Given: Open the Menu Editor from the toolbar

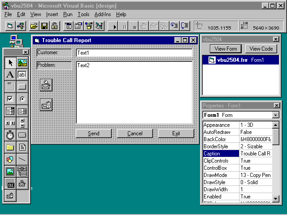Looking at the screenshot, I should click(68, 26).
